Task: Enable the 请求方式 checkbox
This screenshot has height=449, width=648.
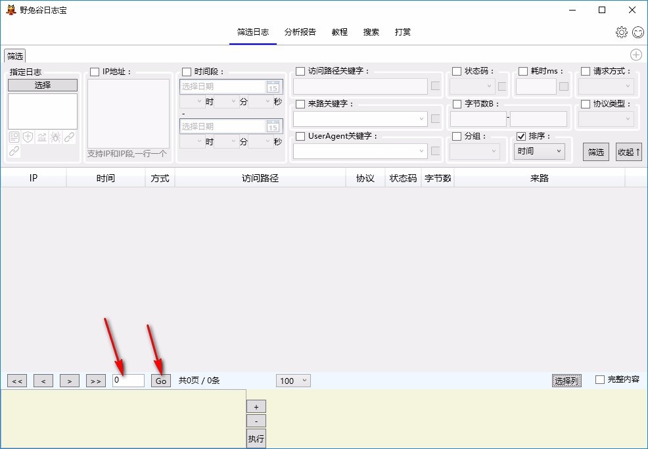Action: click(x=586, y=72)
